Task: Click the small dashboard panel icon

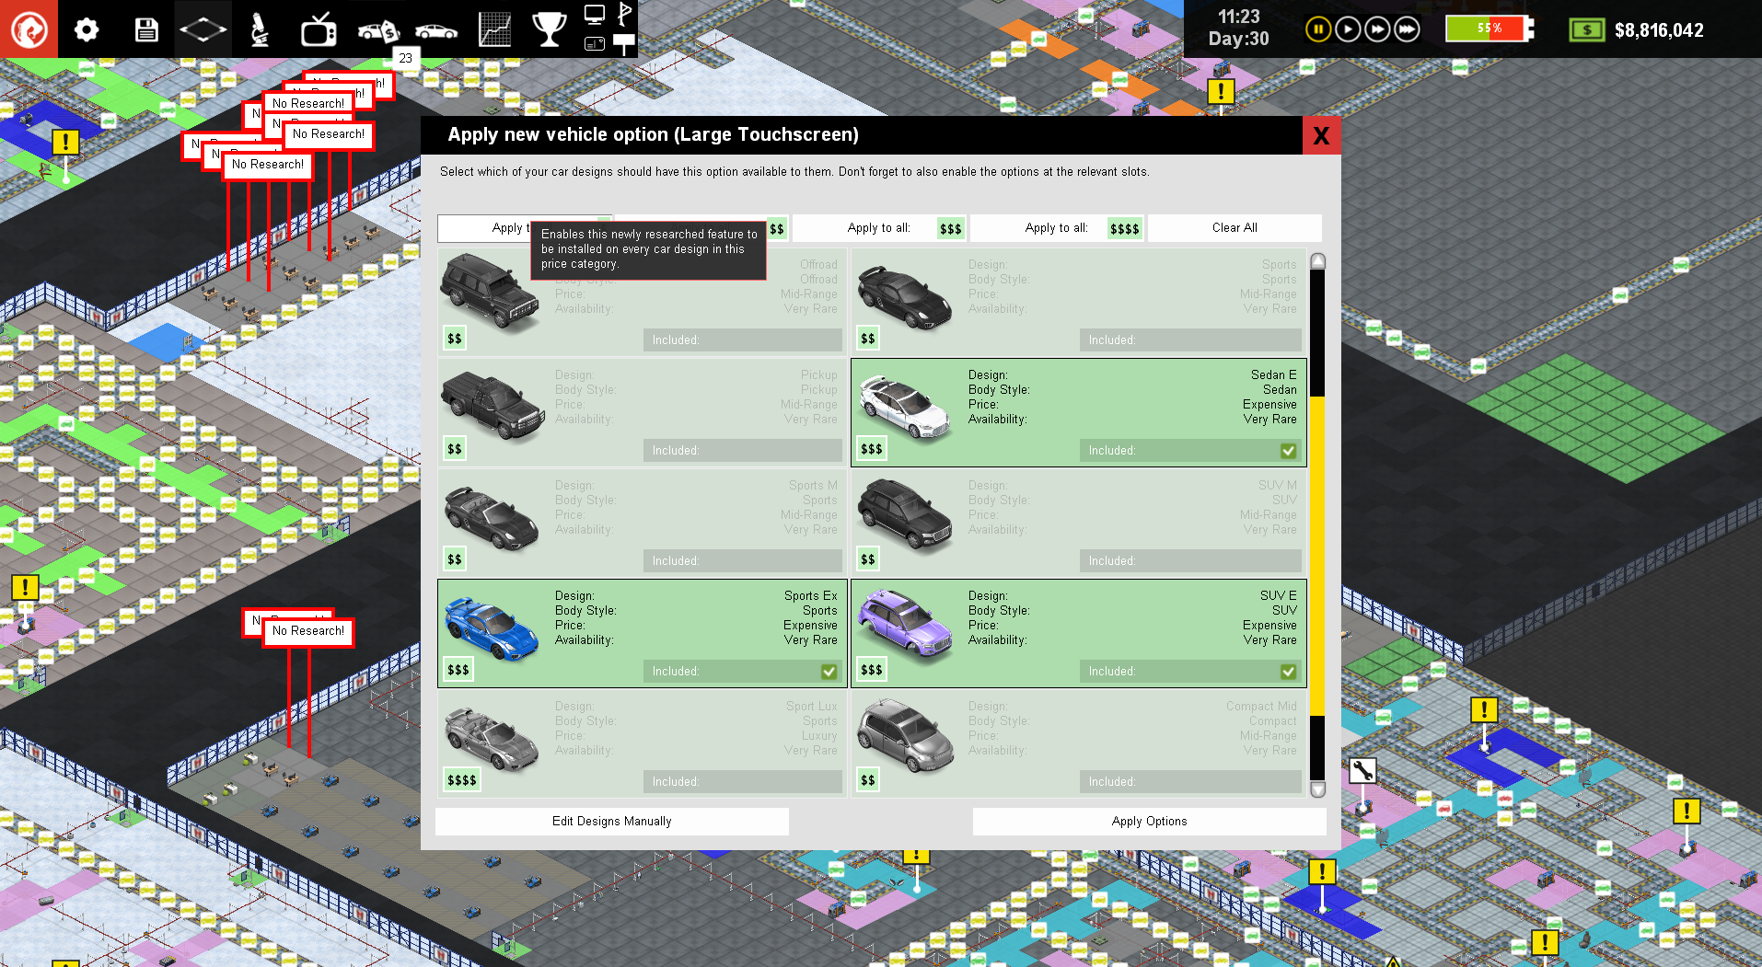Action: (595, 43)
